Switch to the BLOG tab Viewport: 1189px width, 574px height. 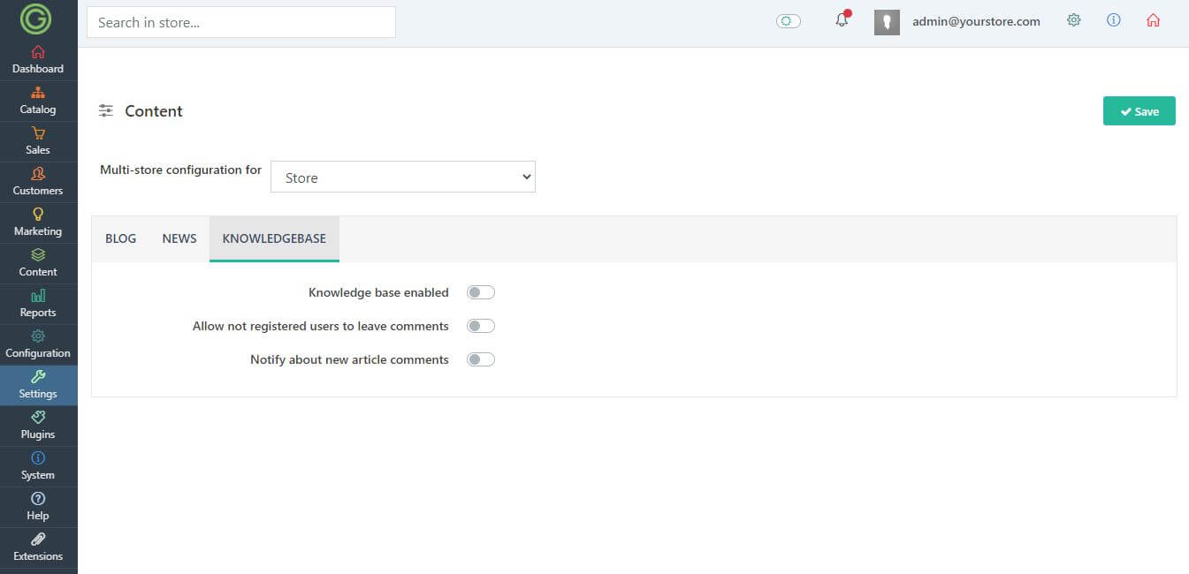(x=121, y=238)
